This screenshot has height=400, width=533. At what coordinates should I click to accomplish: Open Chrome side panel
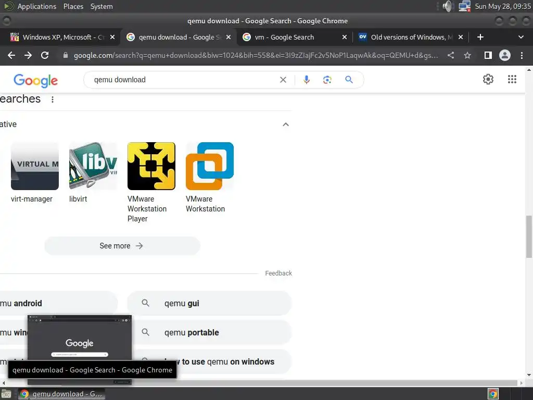[x=488, y=55]
